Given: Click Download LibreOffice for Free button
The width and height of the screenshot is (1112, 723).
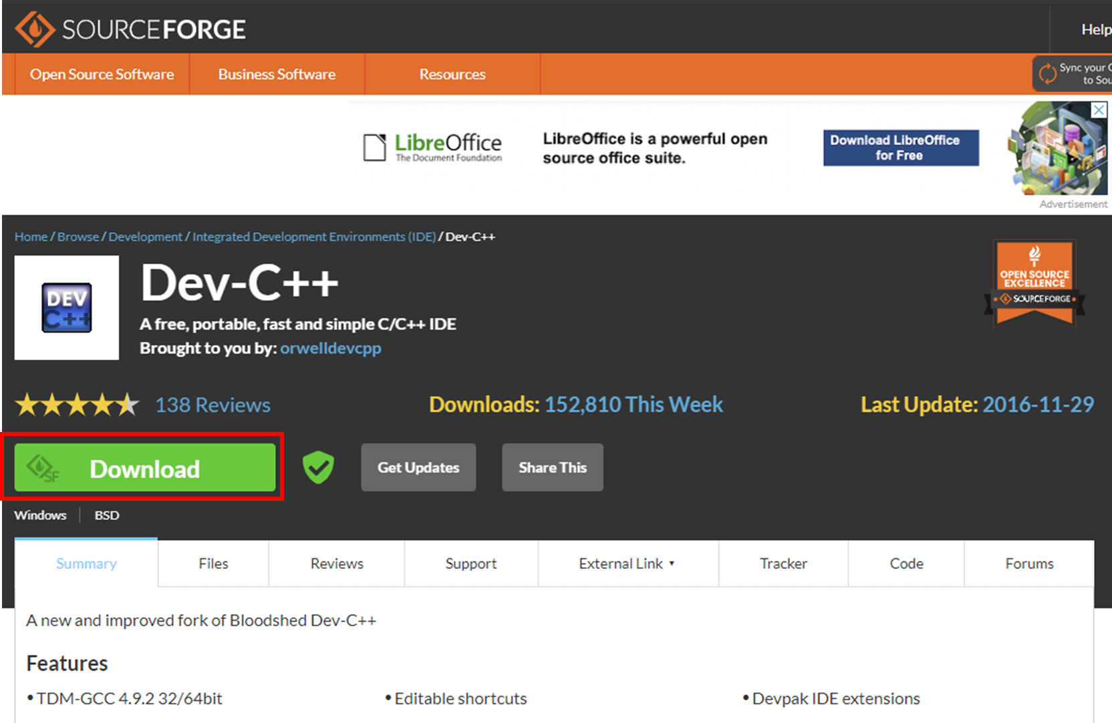Looking at the screenshot, I should click(901, 148).
